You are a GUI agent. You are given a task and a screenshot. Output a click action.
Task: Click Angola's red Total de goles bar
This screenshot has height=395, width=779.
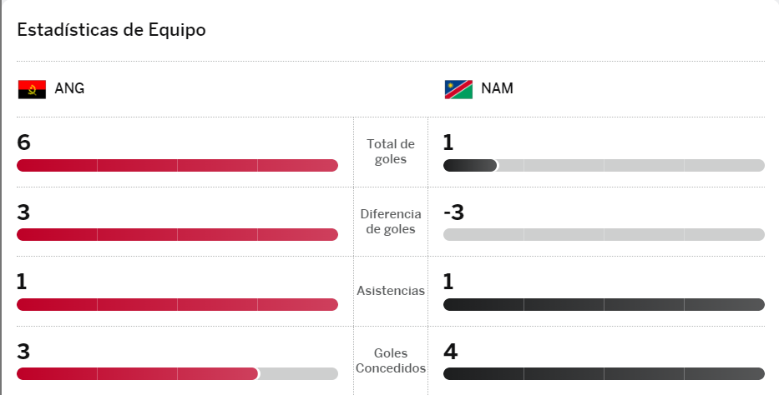177,165
